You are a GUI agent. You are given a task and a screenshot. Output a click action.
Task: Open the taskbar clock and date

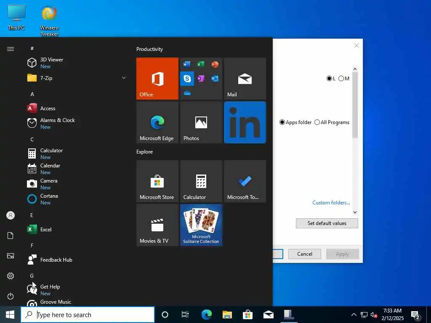393,315
